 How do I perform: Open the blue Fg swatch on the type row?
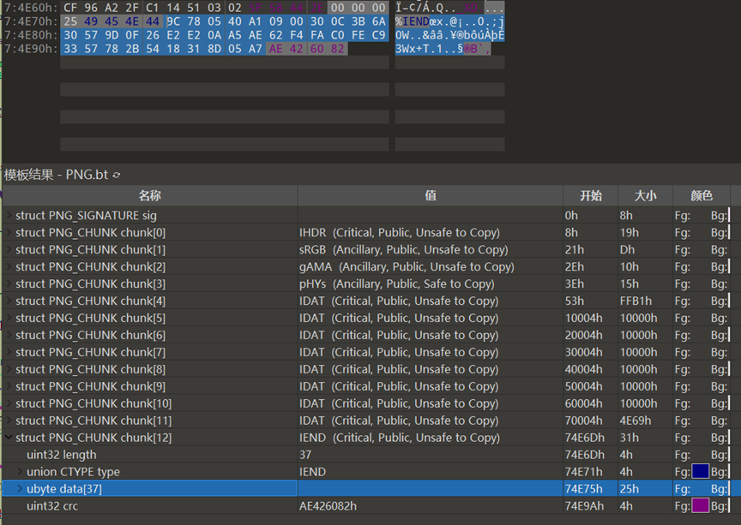pos(700,472)
